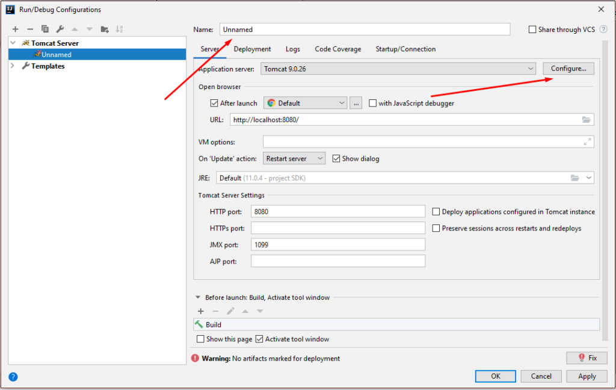Click the red warning icon

[x=196, y=358]
